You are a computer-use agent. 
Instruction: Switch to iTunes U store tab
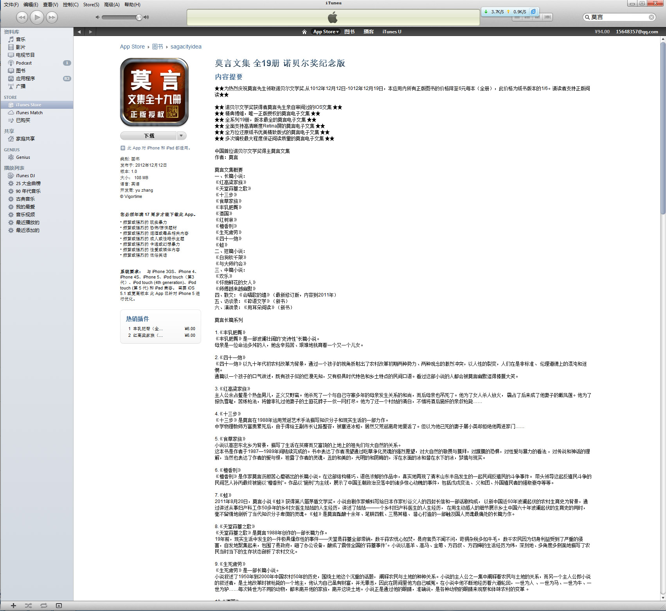tap(392, 32)
